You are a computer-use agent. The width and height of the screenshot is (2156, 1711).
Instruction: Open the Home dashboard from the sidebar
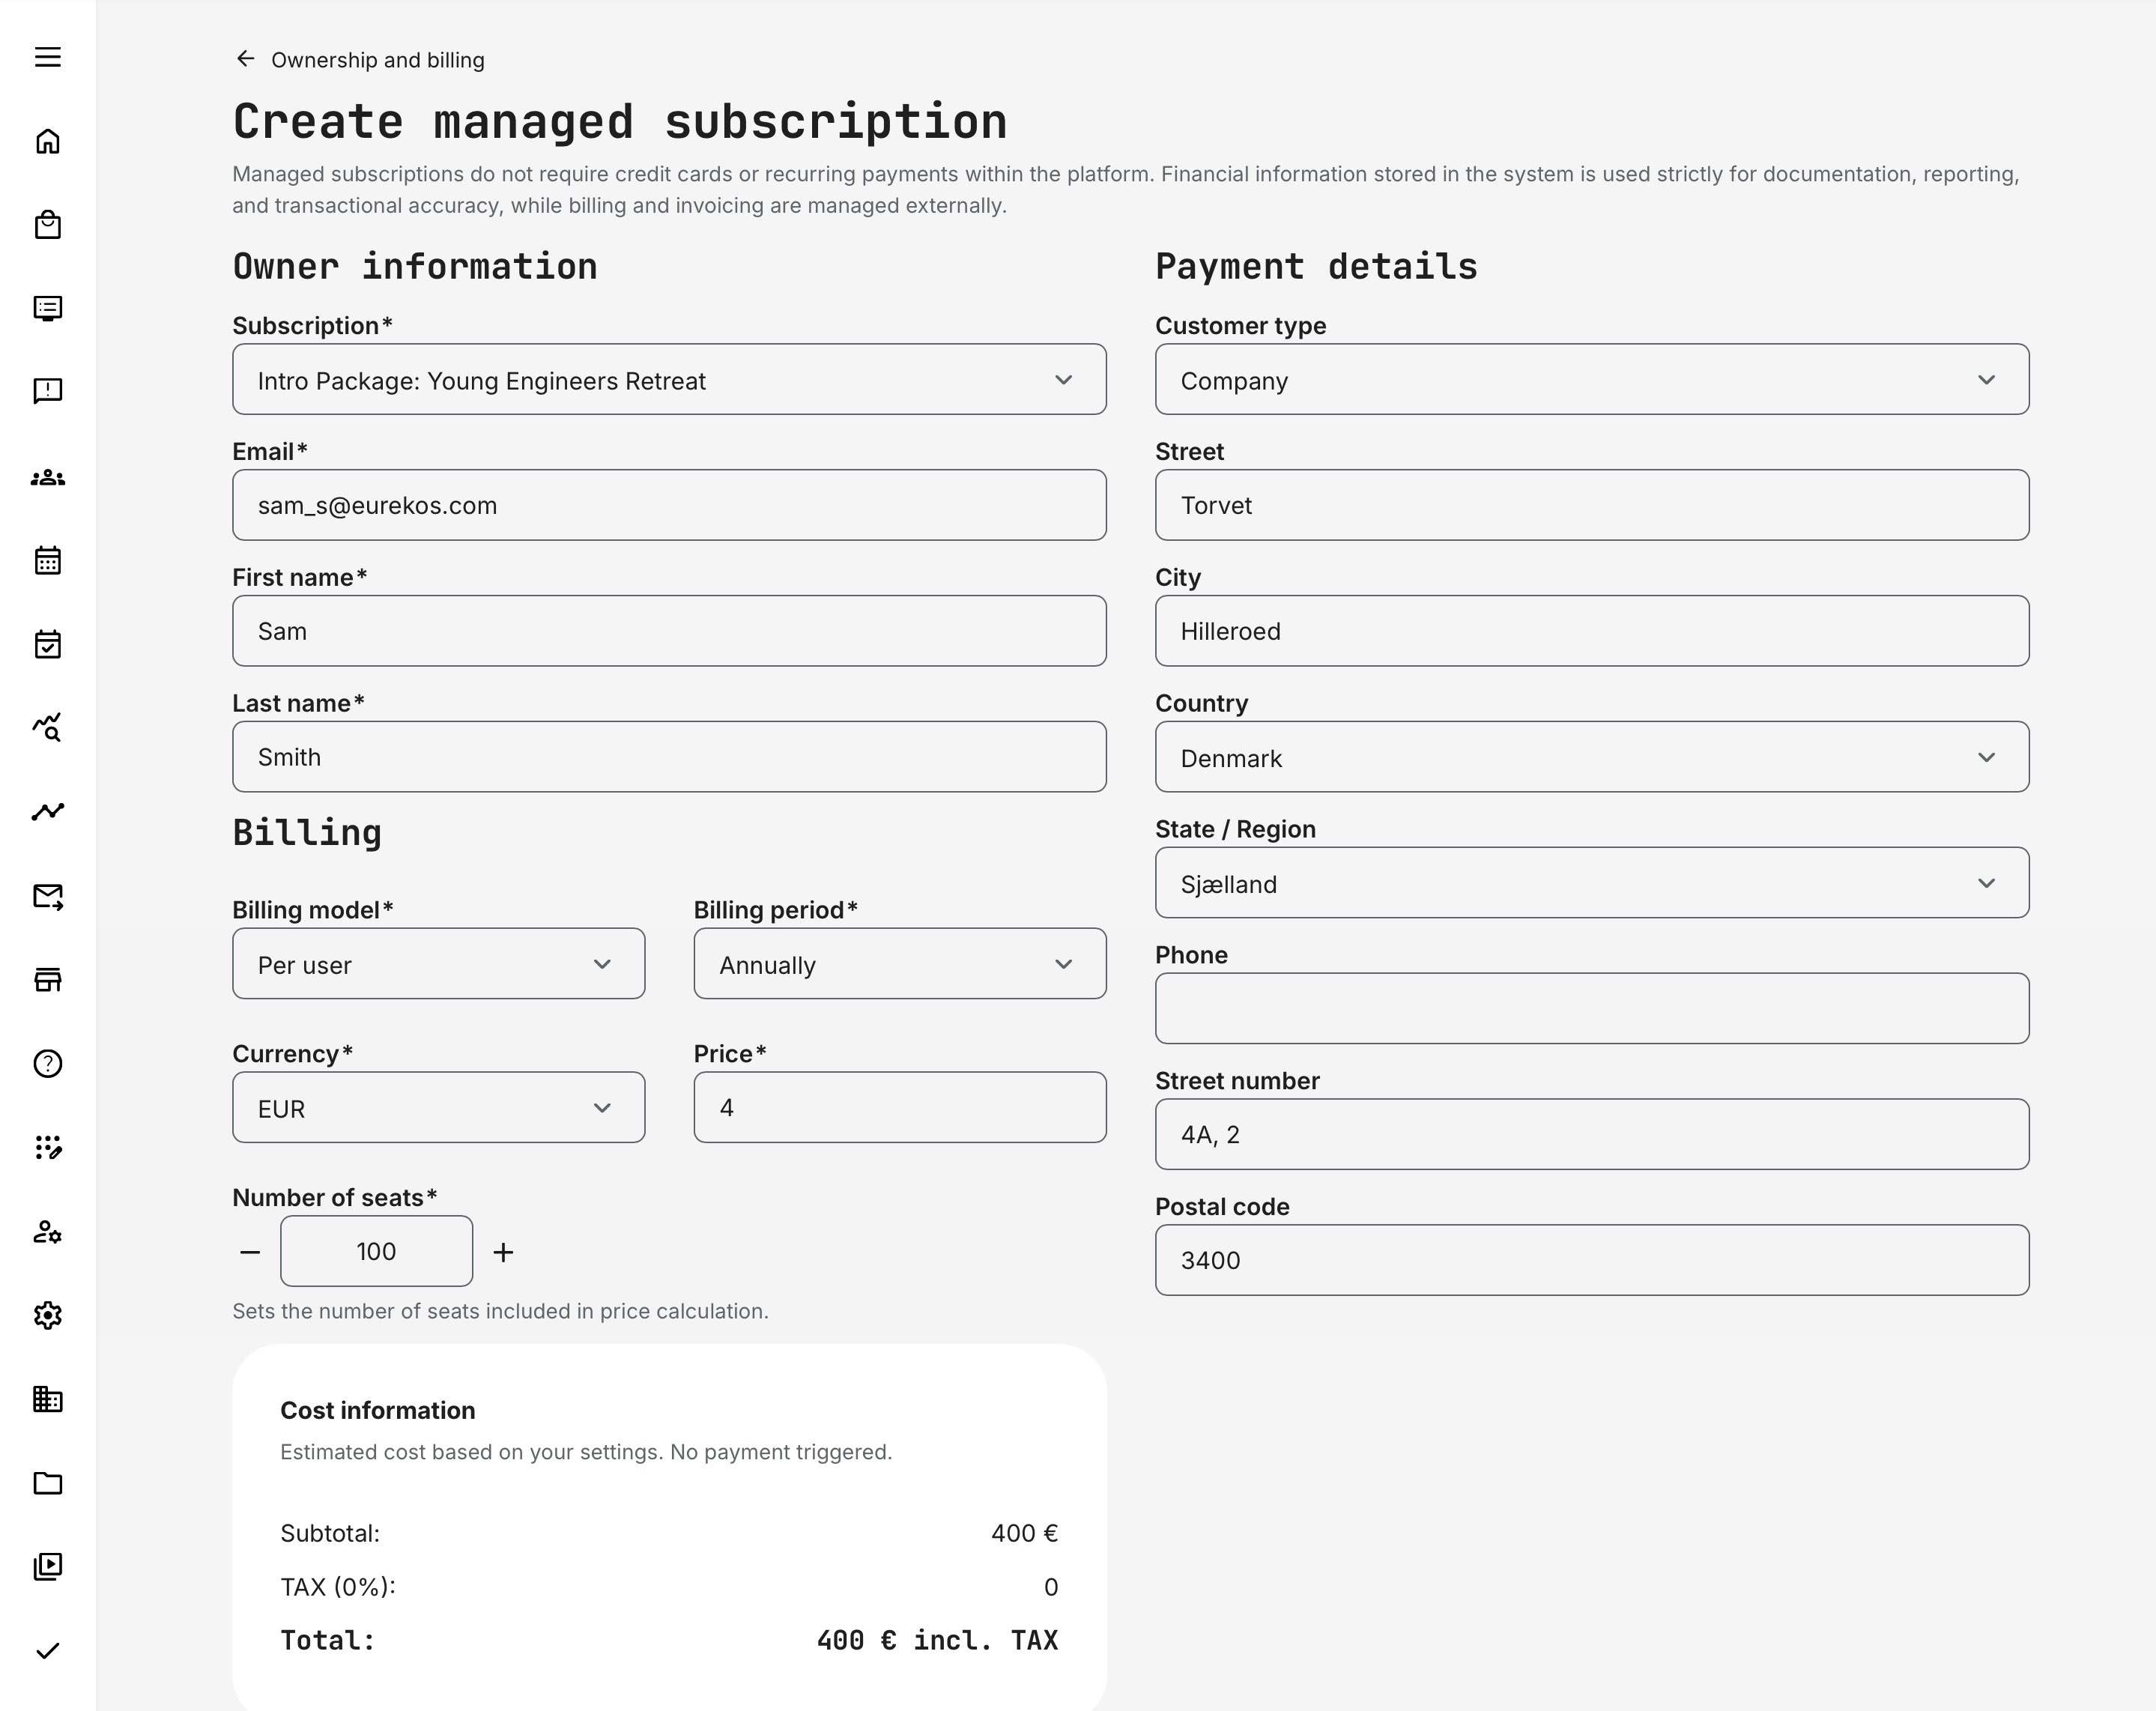(47, 141)
